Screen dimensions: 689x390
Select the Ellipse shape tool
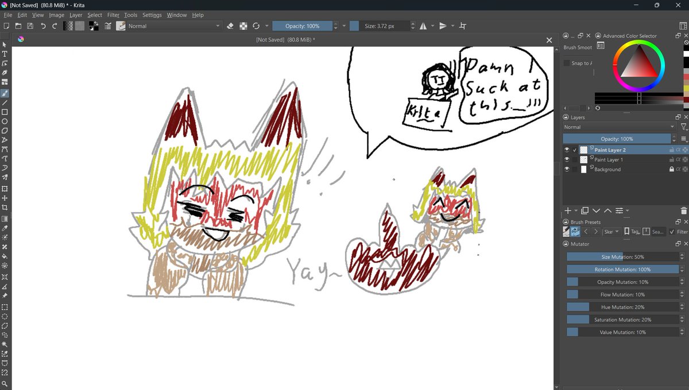[5, 122]
